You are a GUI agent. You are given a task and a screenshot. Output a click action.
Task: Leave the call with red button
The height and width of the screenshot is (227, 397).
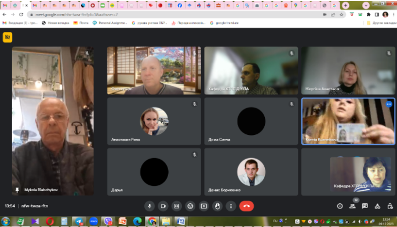(246, 206)
